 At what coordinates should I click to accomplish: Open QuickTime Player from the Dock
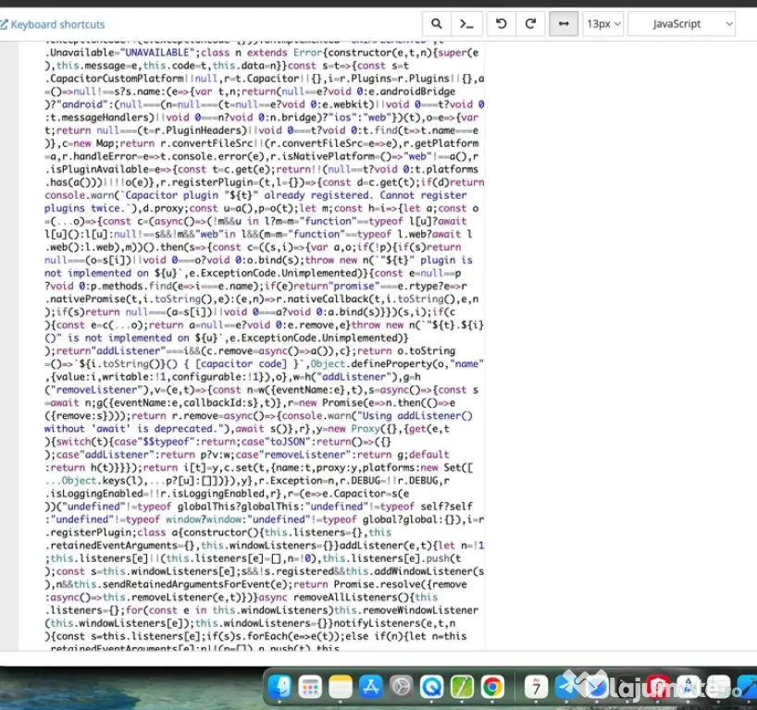431,687
